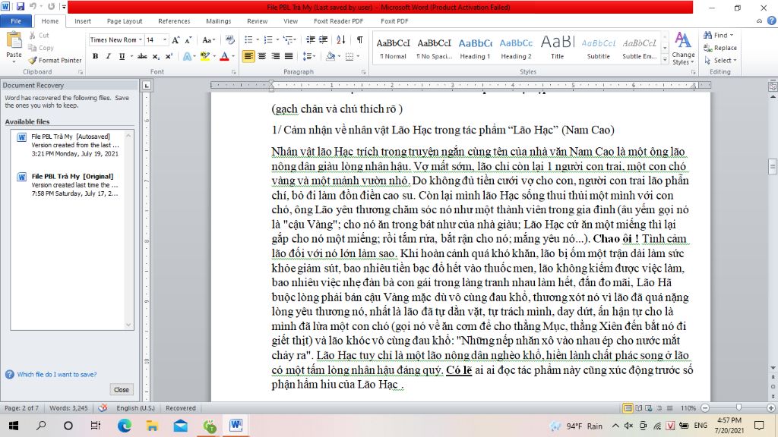Center-align the paragraph
The height and width of the screenshot is (437, 778).
pyautogui.click(x=262, y=56)
